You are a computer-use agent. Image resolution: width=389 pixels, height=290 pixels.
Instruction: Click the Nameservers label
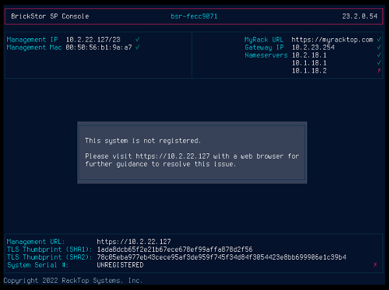(x=266, y=55)
